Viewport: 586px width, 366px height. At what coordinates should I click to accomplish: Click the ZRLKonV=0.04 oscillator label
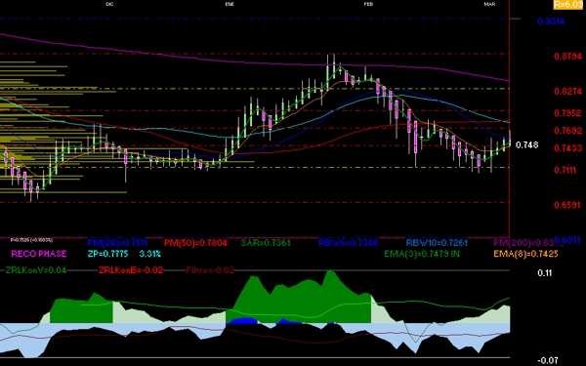[x=36, y=270]
